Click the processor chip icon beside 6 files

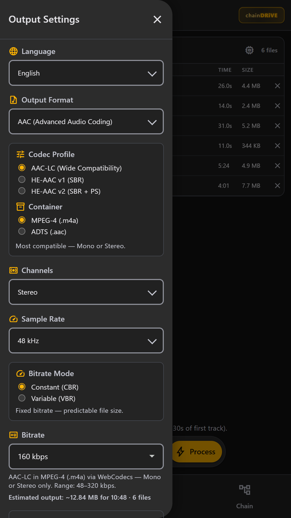tap(250, 50)
